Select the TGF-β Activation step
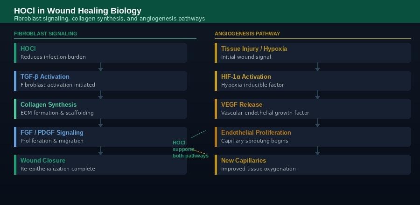 click(x=100, y=81)
